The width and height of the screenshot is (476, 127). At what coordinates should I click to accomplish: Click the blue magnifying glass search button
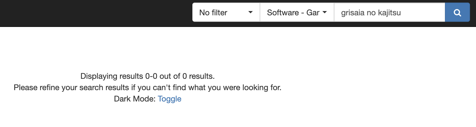click(x=457, y=12)
